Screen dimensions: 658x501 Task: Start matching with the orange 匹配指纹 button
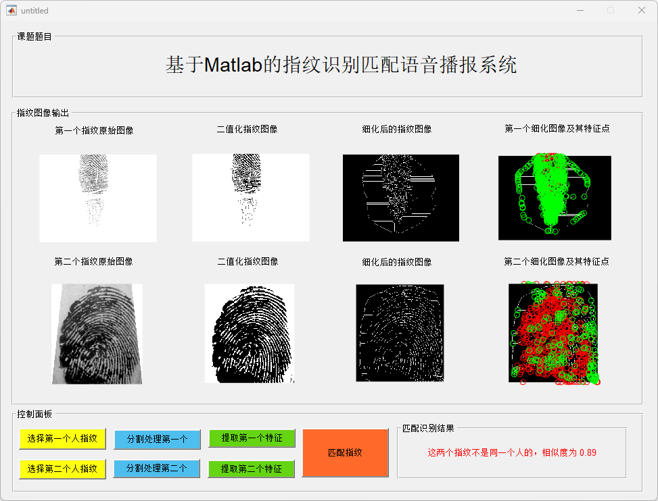pos(345,453)
